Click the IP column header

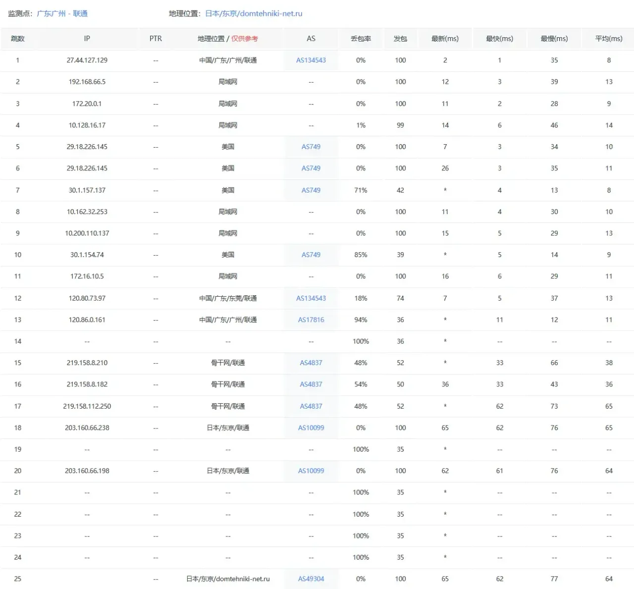(x=87, y=39)
